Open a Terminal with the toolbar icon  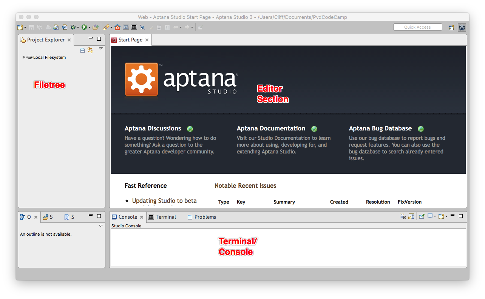coord(134,27)
